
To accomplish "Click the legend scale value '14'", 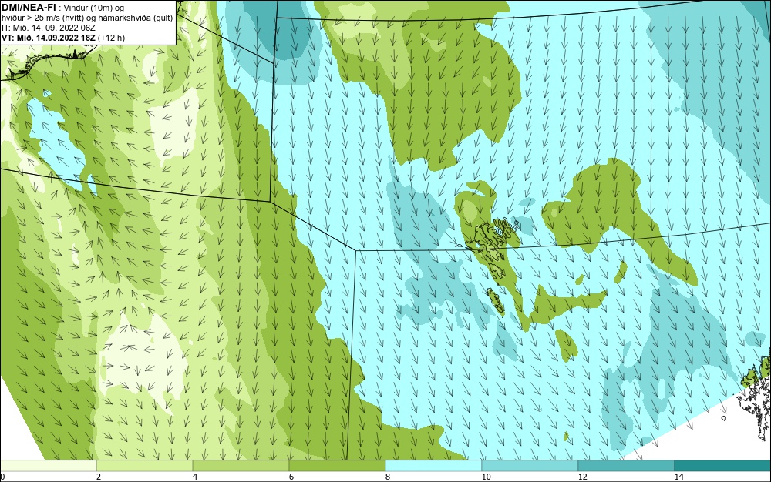I will pos(679,477).
